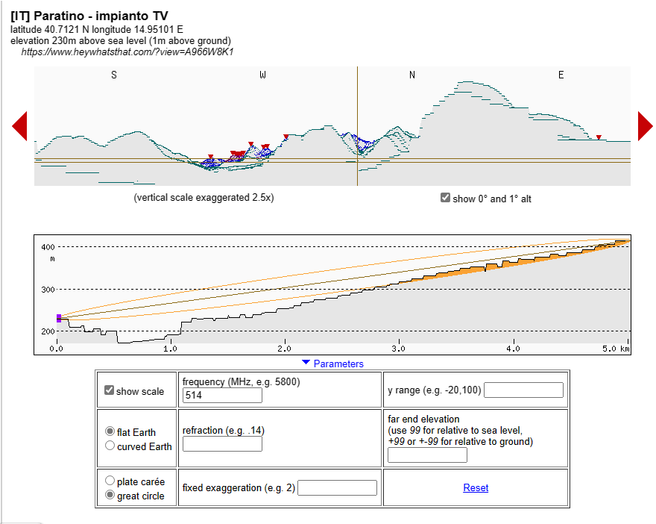The height and width of the screenshot is (524, 656).
Task: Select the leftmost red peak marker
Action: 211,157
